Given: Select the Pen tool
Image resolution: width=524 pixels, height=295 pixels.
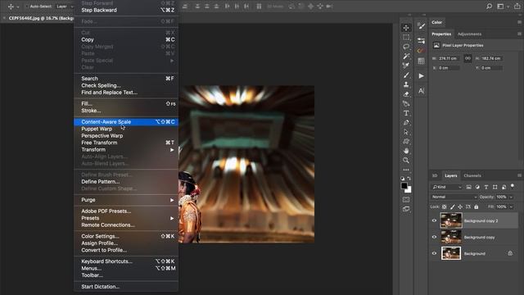Looking at the screenshot, I should click(406, 122).
